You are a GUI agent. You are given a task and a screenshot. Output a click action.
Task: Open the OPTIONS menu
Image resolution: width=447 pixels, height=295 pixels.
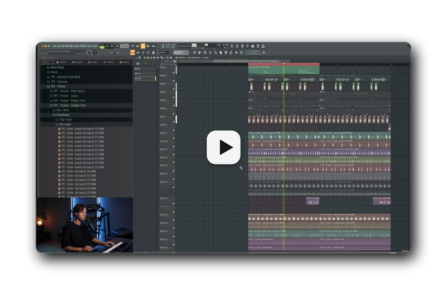point(83,46)
